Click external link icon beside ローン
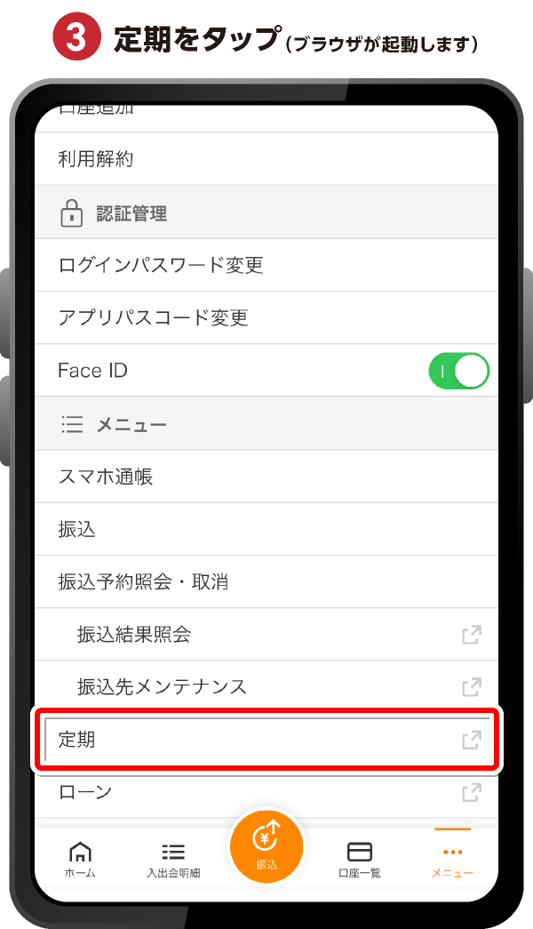This screenshot has width=533, height=929. tap(472, 792)
